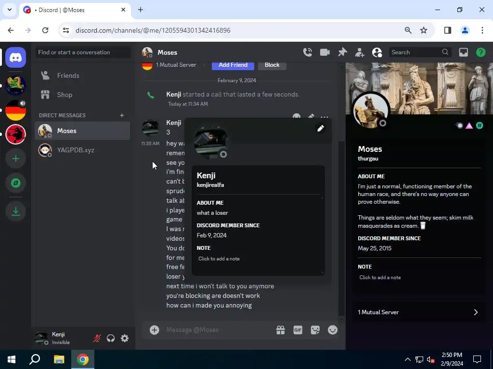Open the Chrome profile icon
The height and width of the screenshot is (369, 493).
[465, 30]
